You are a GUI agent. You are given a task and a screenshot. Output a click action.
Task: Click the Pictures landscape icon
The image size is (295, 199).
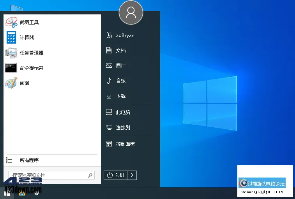(x=109, y=65)
